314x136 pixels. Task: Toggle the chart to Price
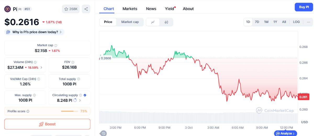click(108, 22)
